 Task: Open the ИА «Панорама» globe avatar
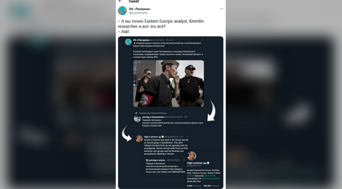pyautogui.click(x=122, y=10)
